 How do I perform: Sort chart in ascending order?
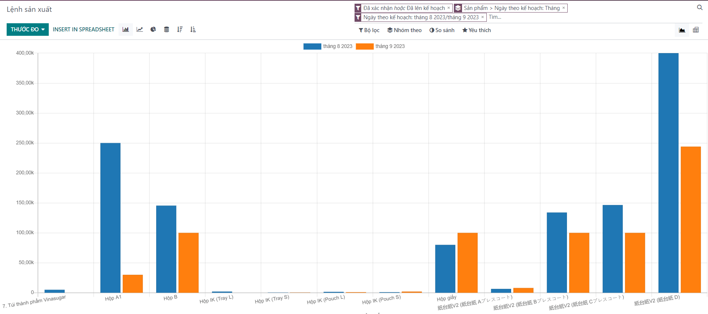click(193, 30)
